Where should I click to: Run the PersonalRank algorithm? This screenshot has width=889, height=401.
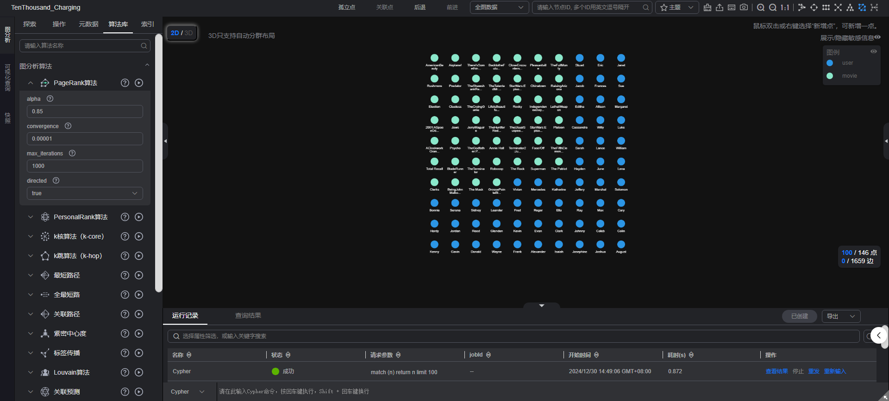point(139,217)
